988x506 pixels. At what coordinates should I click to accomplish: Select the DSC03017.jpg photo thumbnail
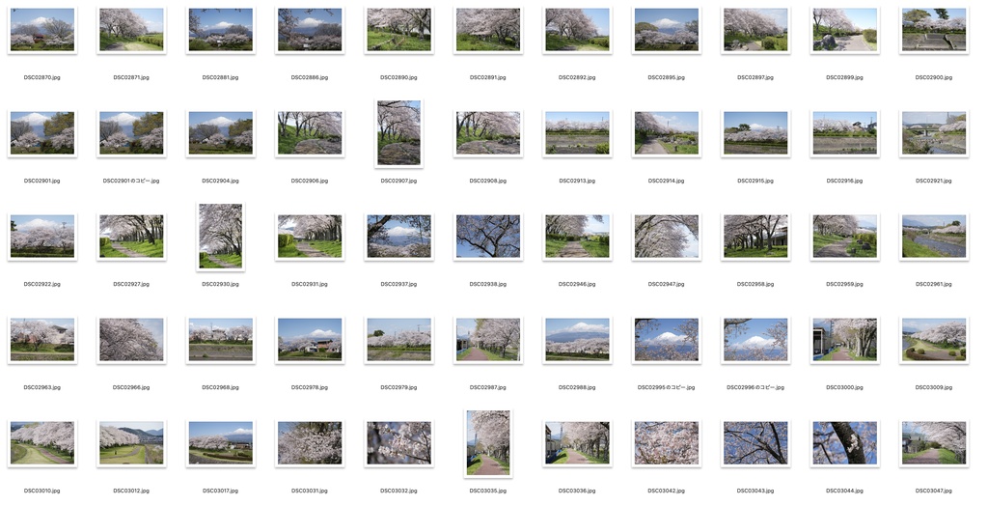coord(221,443)
